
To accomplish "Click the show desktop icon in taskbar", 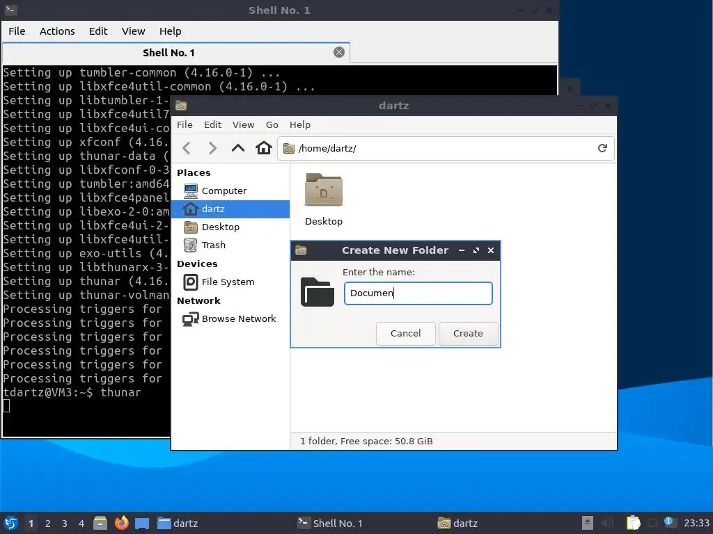I will (142, 523).
